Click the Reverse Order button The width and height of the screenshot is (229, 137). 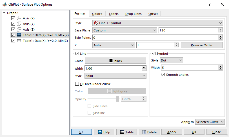pos(202,45)
